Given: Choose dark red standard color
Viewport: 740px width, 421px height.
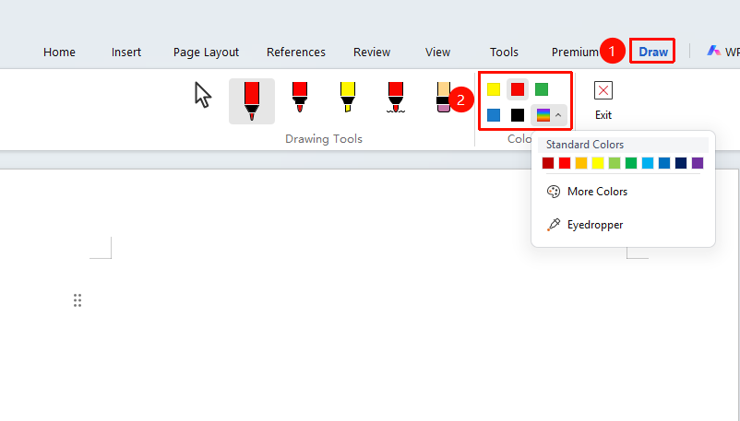Looking at the screenshot, I should click(548, 163).
